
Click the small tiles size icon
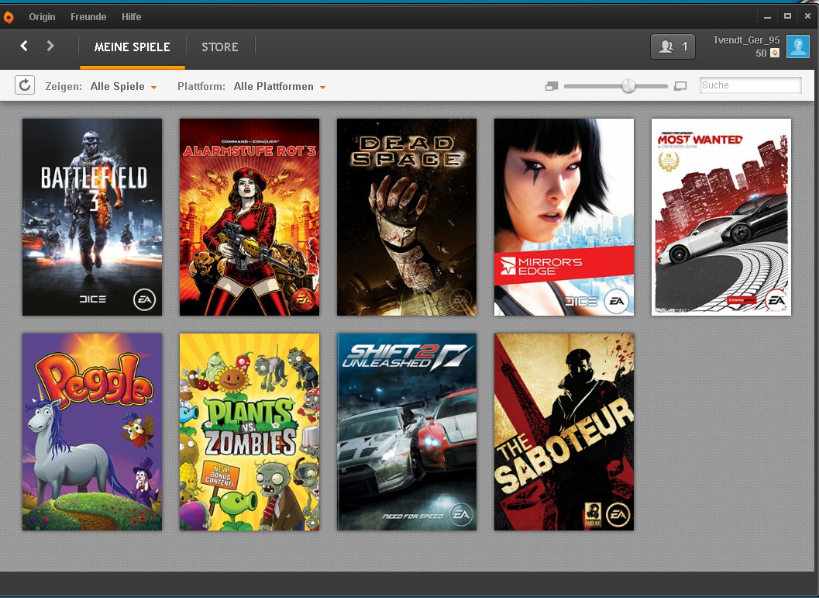pos(552,86)
